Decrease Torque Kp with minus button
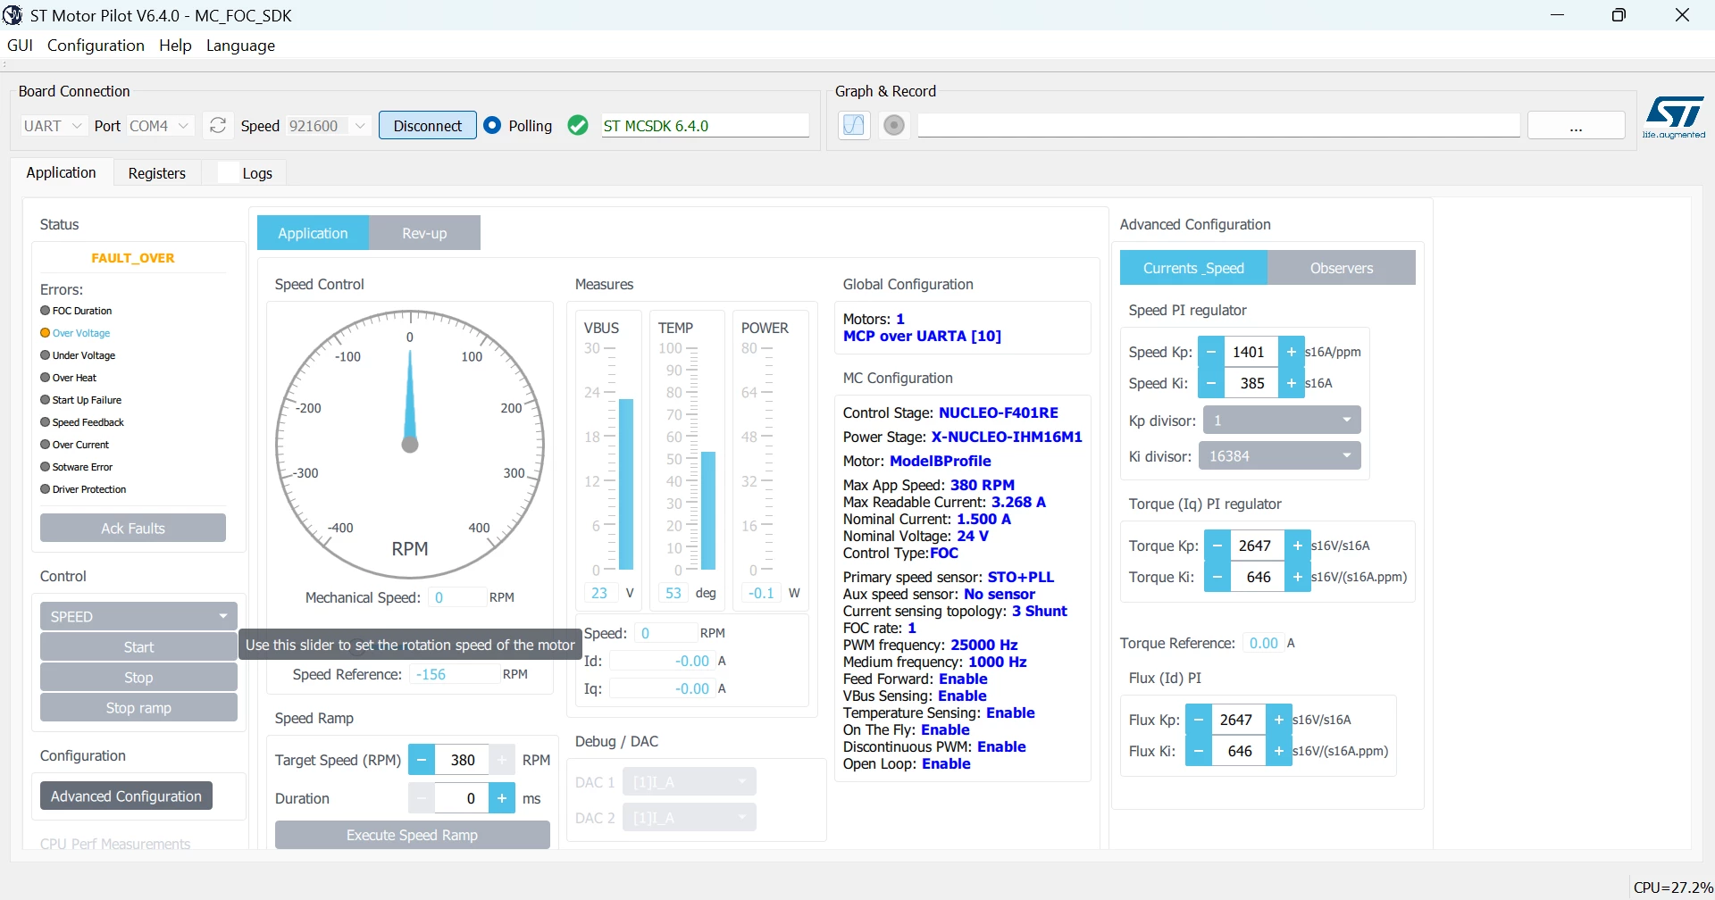This screenshot has height=900, width=1715. pyautogui.click(x=1217, y=546)
